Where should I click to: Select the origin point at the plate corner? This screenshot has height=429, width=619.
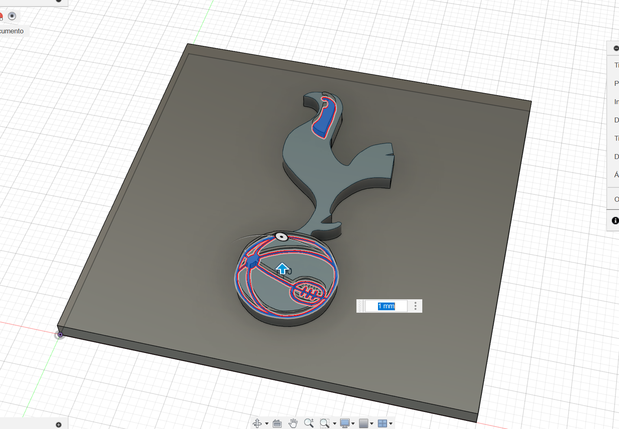tap(60, 335)
